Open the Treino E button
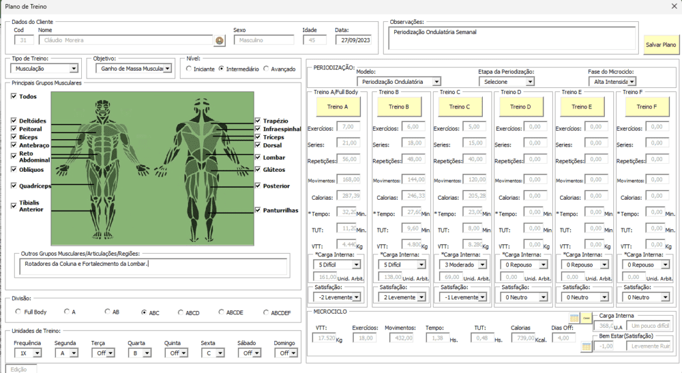 pyautogui.click(x=581, y=107)
